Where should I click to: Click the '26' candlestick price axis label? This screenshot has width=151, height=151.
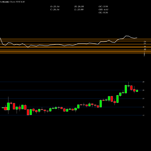point(143,90)
